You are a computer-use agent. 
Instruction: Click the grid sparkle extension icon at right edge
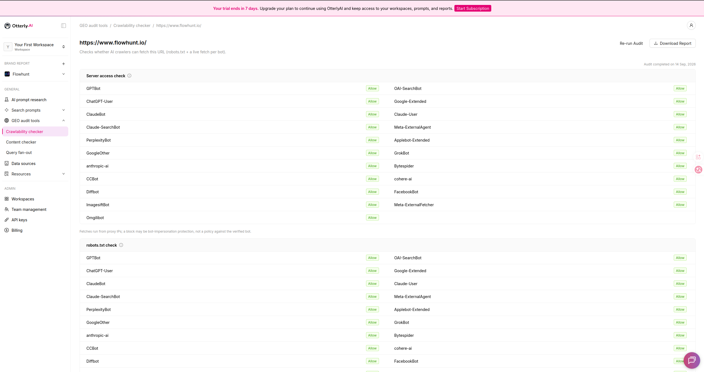tap(698, 157)
